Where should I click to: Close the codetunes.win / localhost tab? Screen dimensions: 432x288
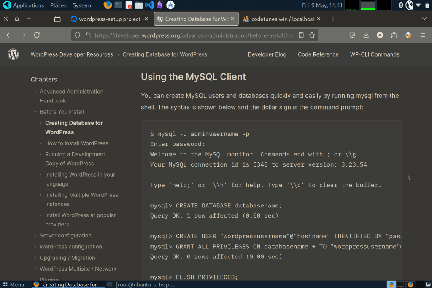(319, 19)
